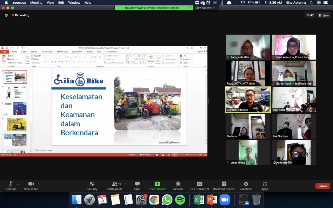Open the Security options in Zoom
This screenshot has height=208, width=333.
point(92,186)
